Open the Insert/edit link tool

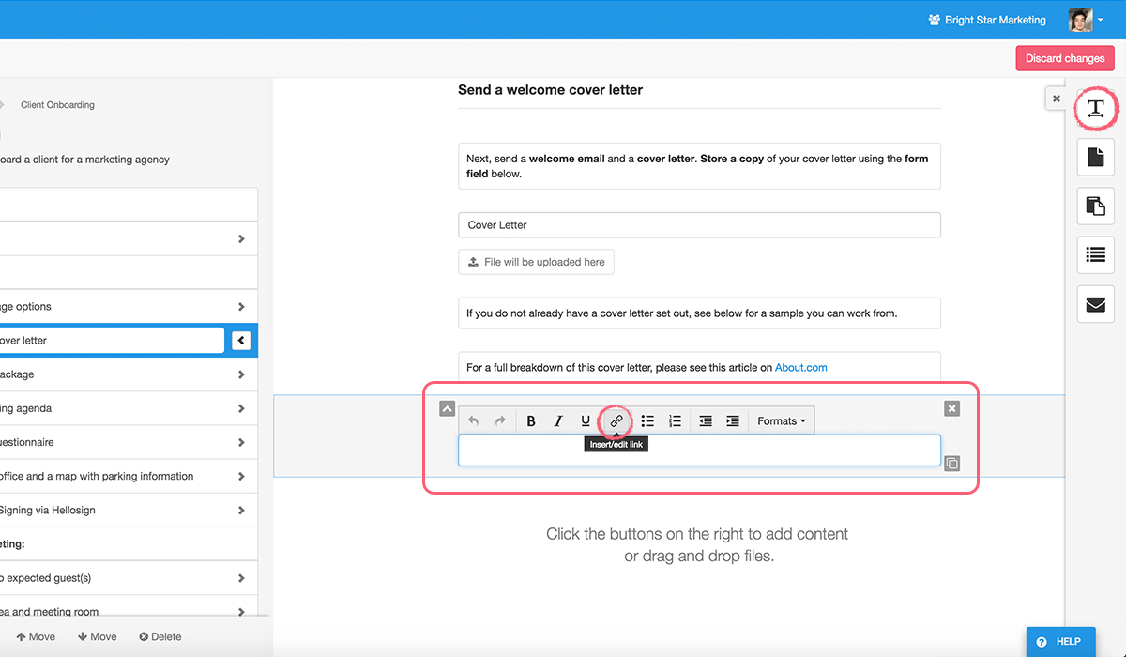coord(616,421)
